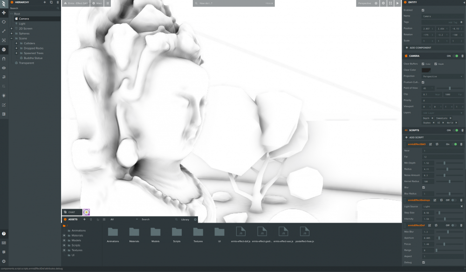Expand the Dropped Rocks entity
The image size is (466, 272).
click(16, 48)
